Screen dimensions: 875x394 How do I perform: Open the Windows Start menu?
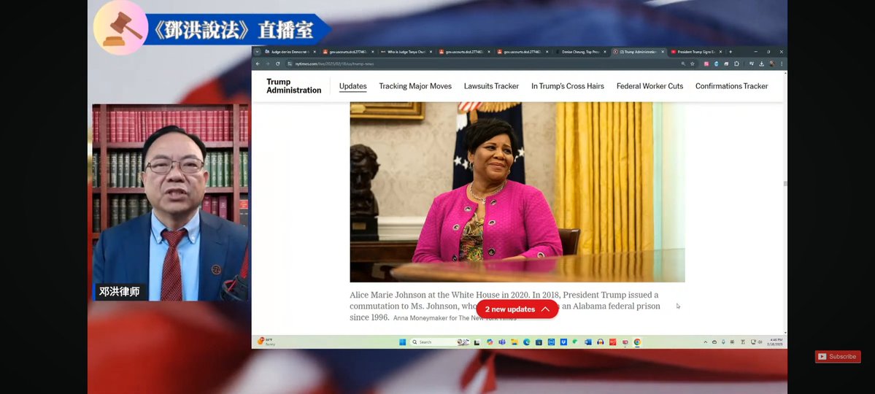click(x=402, y=342)
